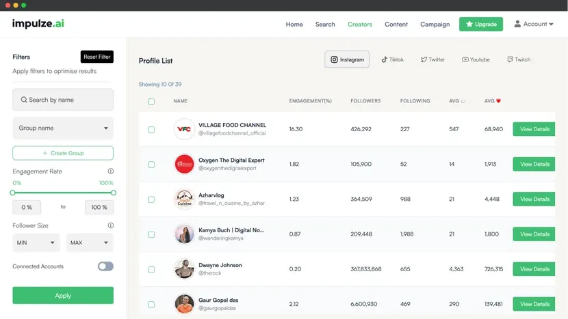Image resolution: width=568 pixels, height=319 pixels.
Task: Select the Village Food Channel checkbox
Action: 151,130
